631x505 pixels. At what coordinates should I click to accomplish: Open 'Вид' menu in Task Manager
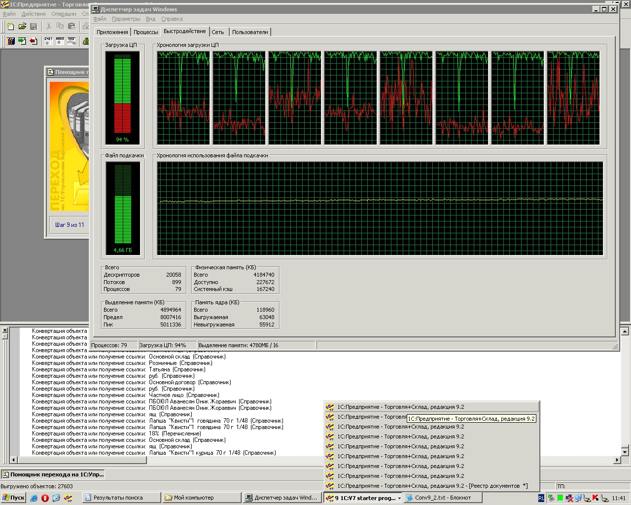point(150,19)
